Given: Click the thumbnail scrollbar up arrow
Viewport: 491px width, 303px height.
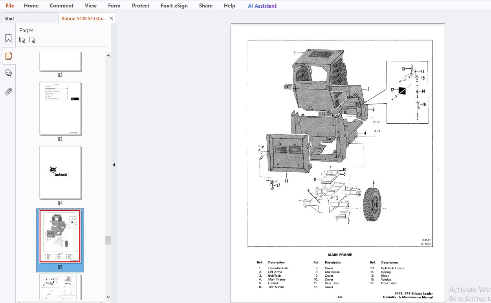Looking at the screenshot, I should [108, 55].
